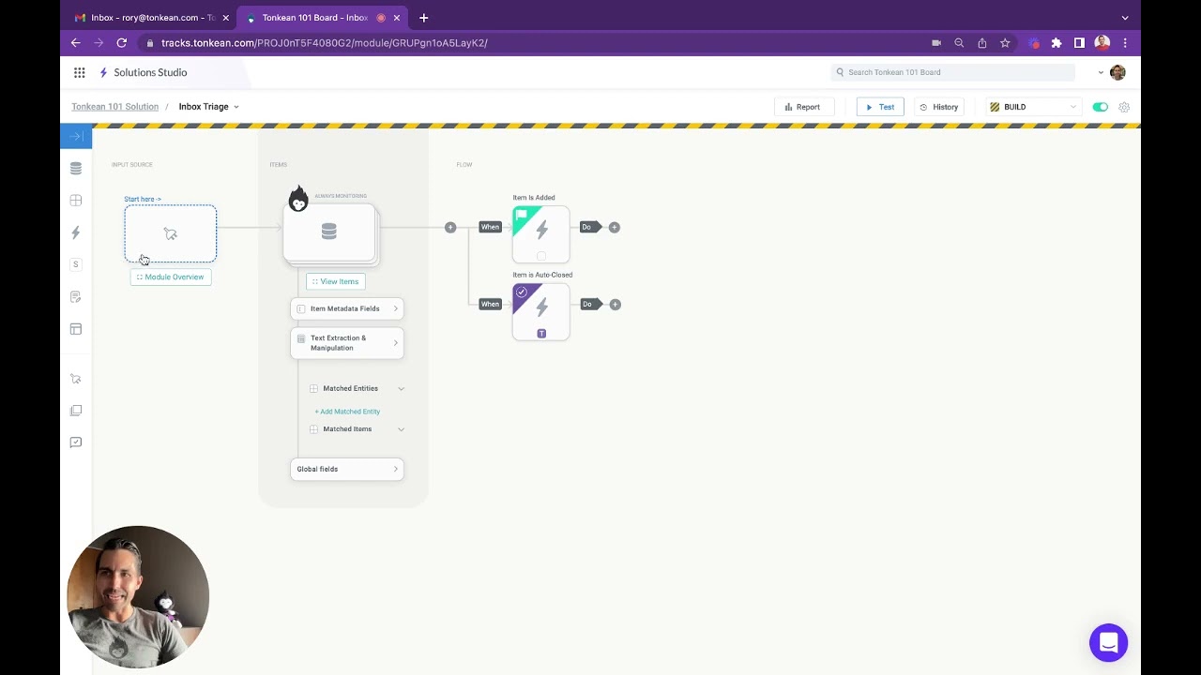Screen dimensions: 1201x675
Task: Click the Search Tonkean 101 Board field
Action: 953,72
